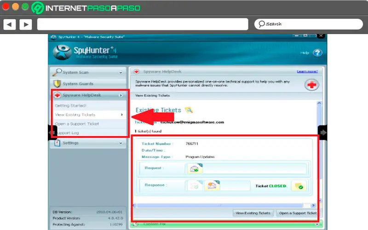368x230 pixels.
Task: Click the SpyHunter logo in header
Action: click(x=85, y=52)
